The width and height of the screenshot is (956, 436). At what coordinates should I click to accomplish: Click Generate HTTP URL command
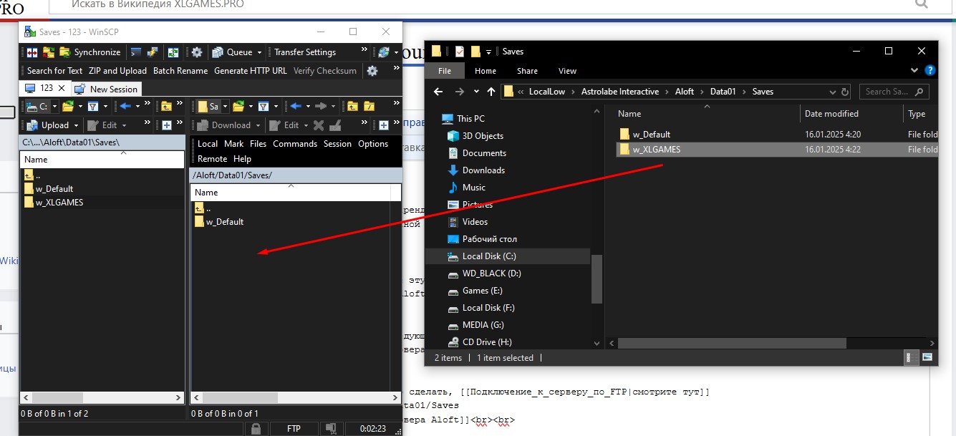(250, 71)
